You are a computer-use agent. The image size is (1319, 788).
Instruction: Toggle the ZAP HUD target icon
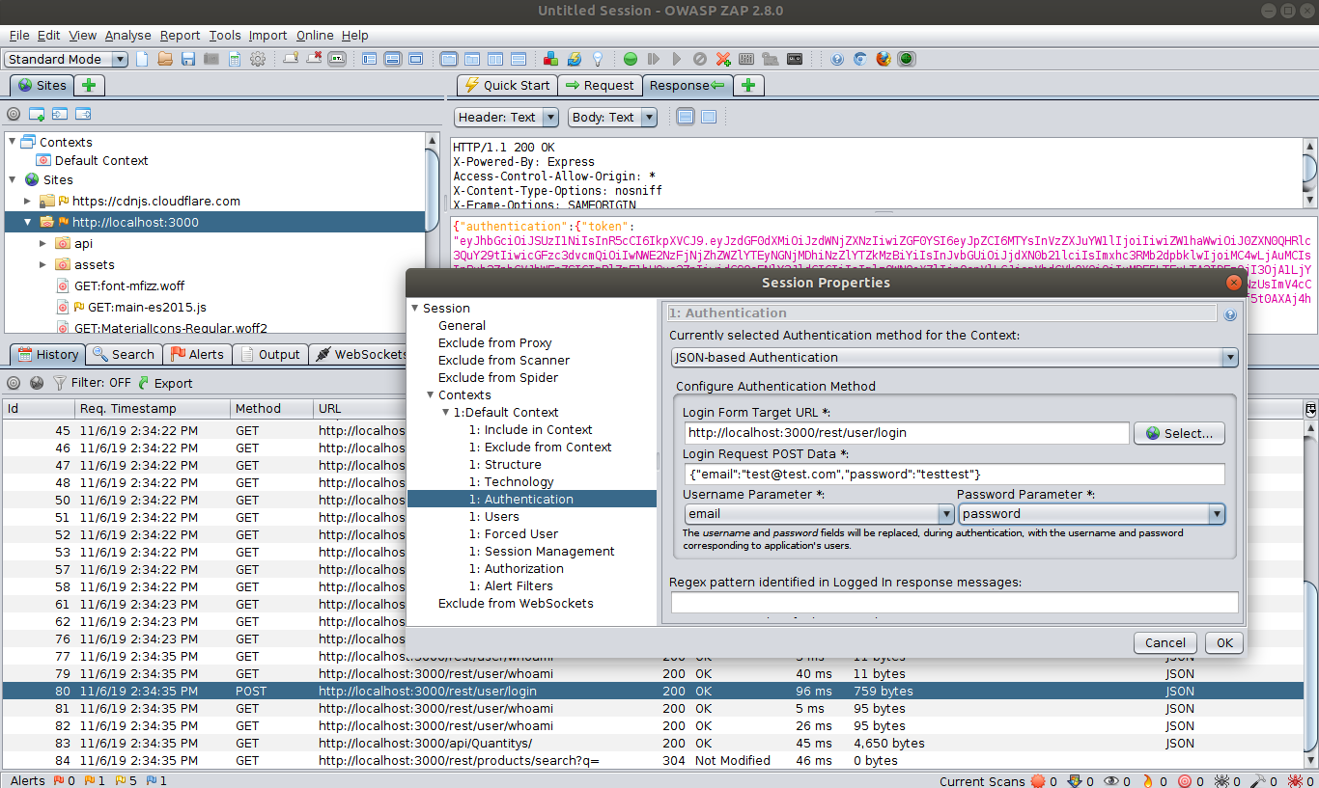tap(906, 59)
